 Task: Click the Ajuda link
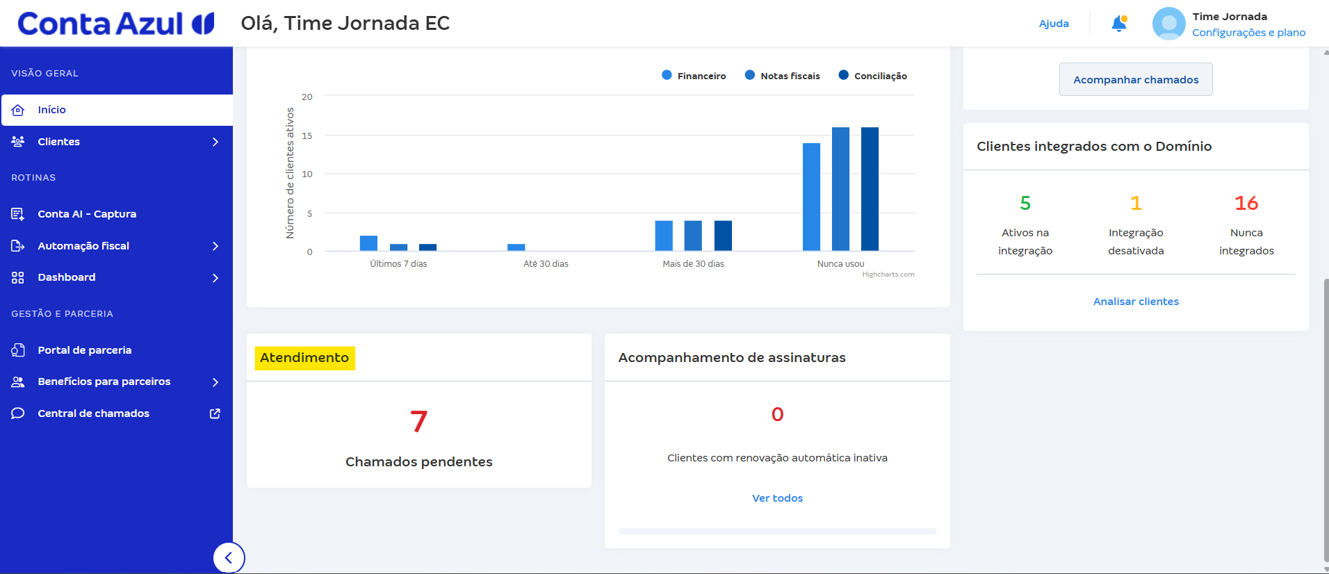click(x=1054, y=24)
